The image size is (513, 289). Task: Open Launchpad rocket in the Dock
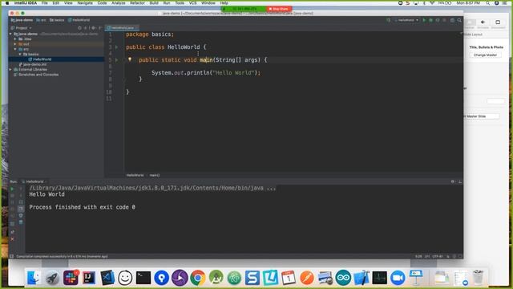click(52, 278)
